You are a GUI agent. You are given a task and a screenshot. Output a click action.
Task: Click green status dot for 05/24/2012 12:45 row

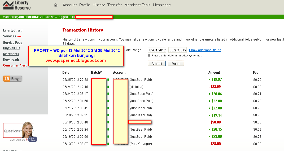pos(108,87)
